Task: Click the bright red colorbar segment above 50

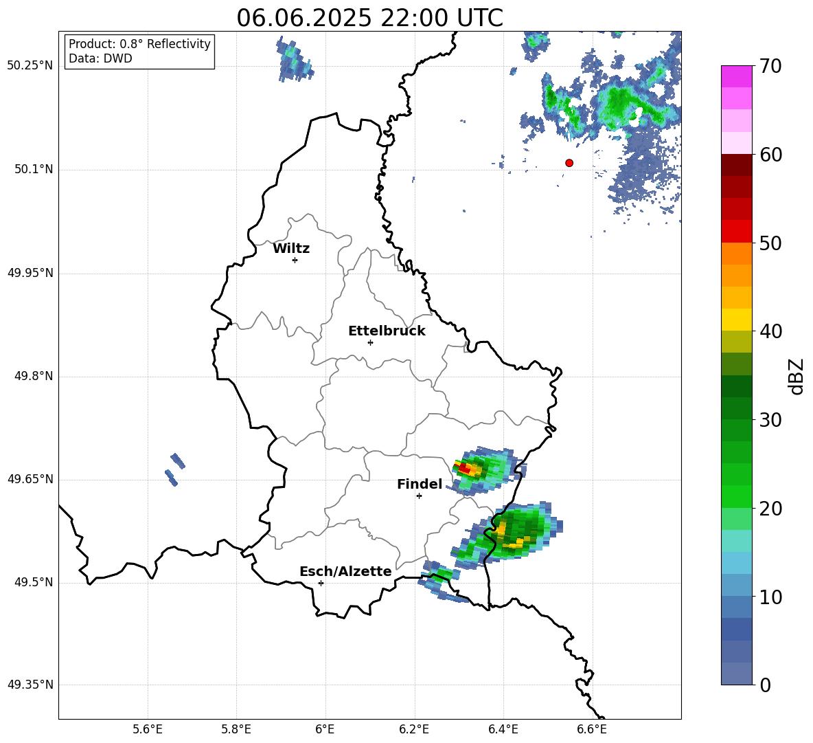Action: point(736,231)
